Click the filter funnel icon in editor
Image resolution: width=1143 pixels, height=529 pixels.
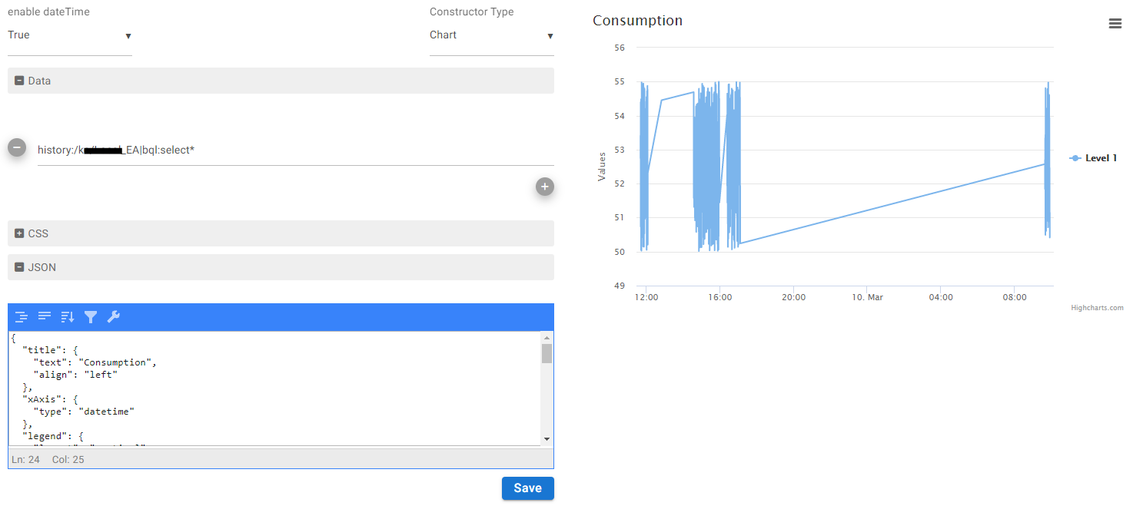pos(91,317)
